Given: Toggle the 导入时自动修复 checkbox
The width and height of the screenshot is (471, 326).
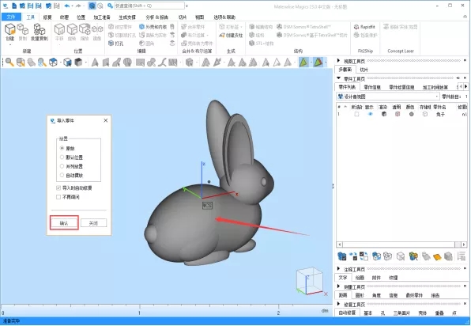Looking at the screenshot, I should (x=58, y=188).
